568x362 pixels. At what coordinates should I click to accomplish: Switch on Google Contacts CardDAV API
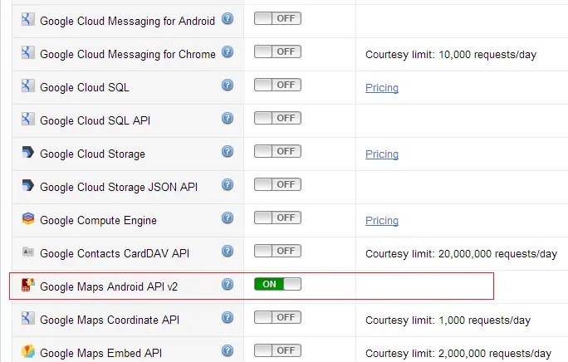coord(277,251)
